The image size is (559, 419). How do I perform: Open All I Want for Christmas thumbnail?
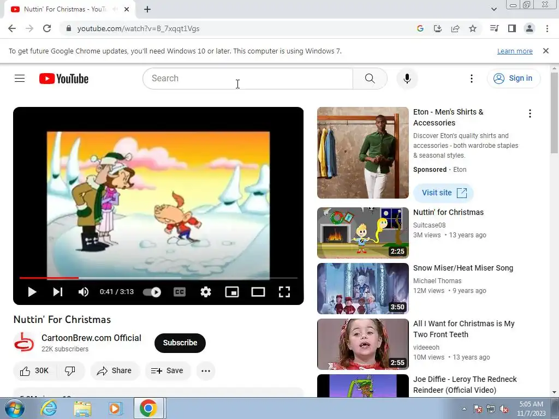coord(363,344)
